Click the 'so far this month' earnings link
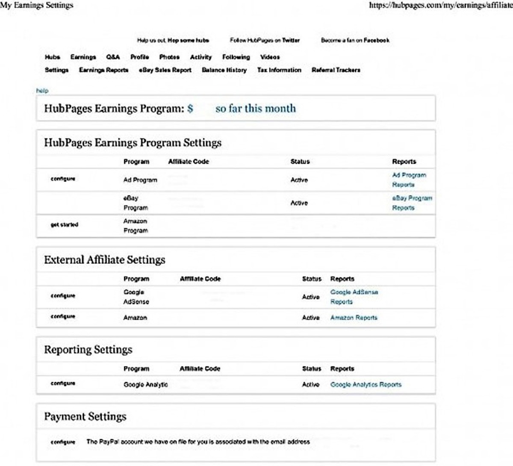Image resolution: width=513 pixels, height=466 pixels. 256,109
